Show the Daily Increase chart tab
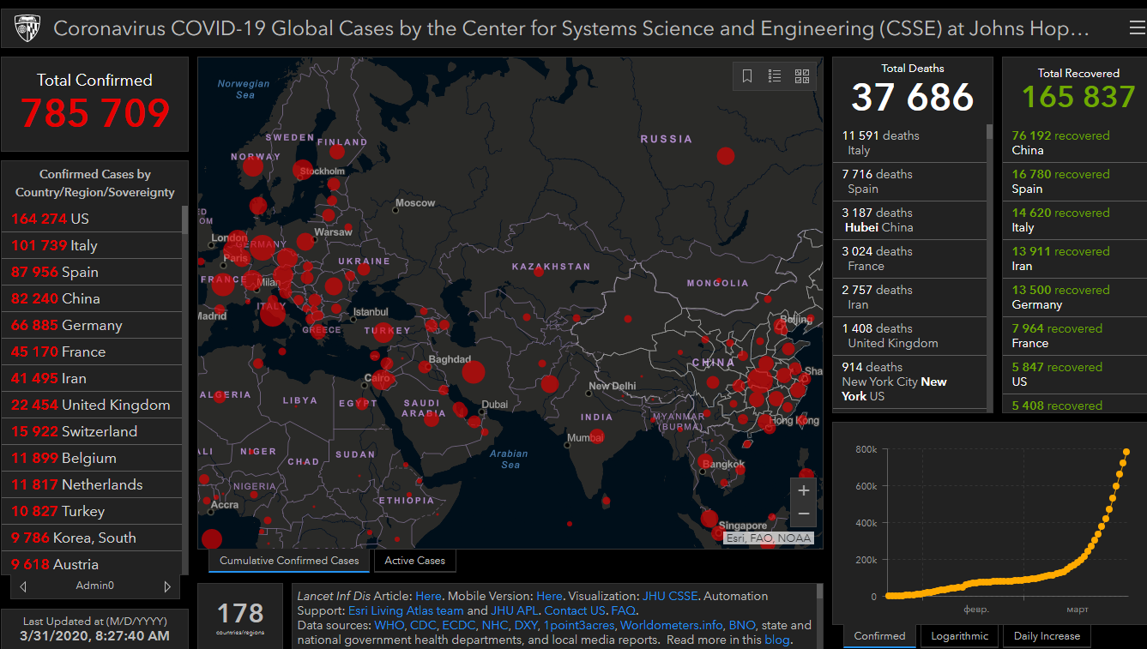1147x649 pixels. [x=1047, y=636]
